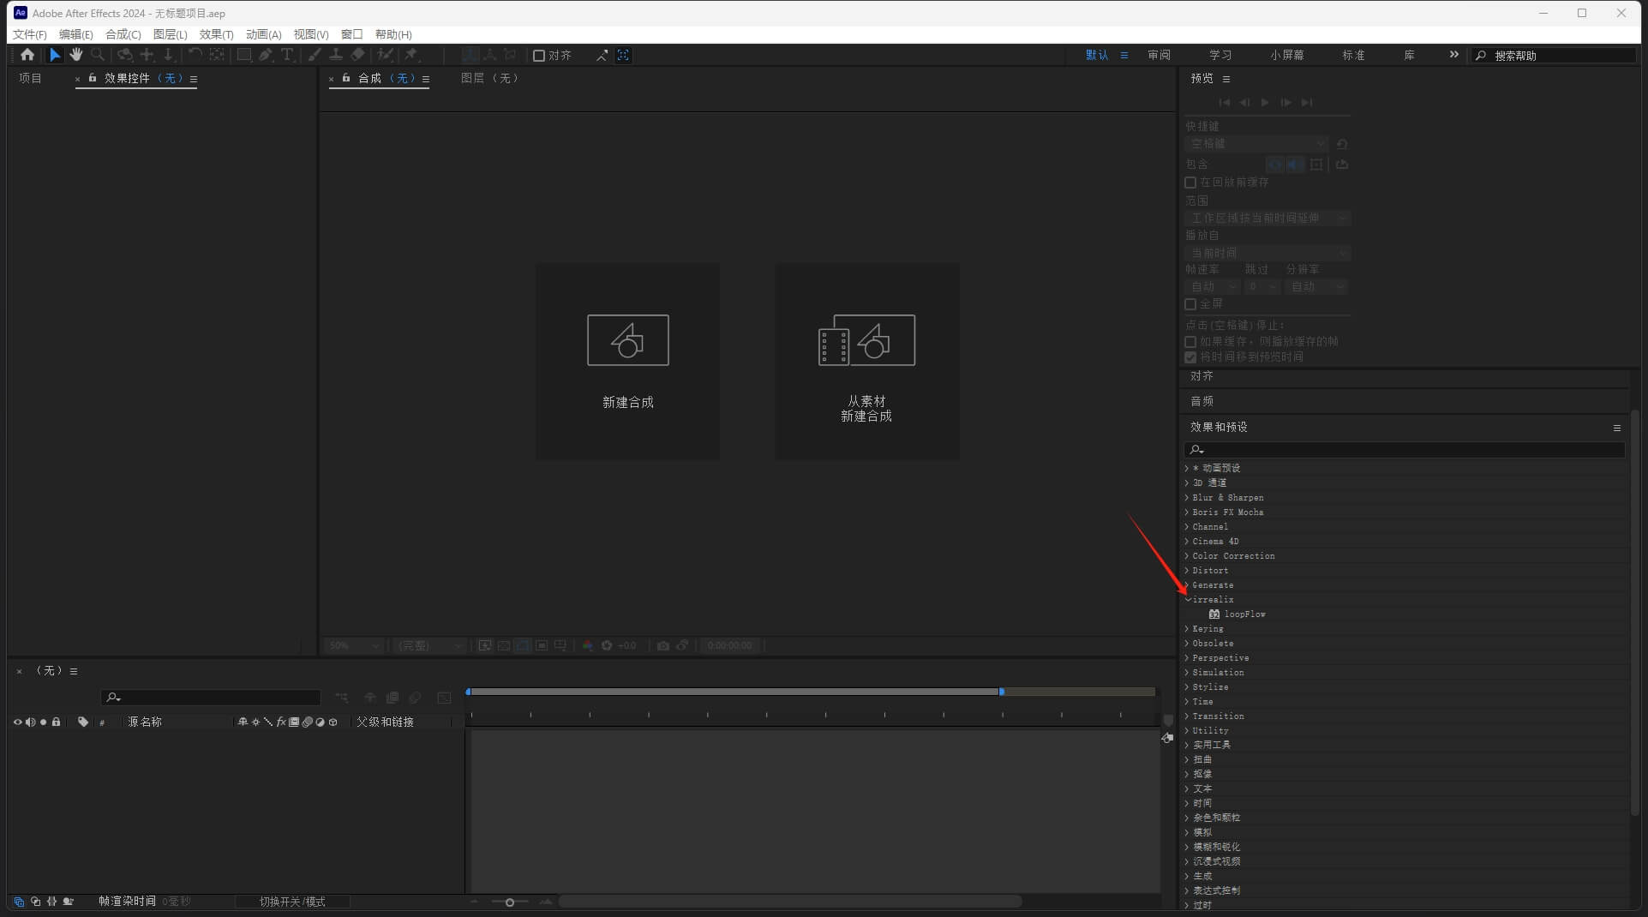Select the Rectangle shape tool
The width and height of the screenshot is (1648, 917).
(244, 55)
